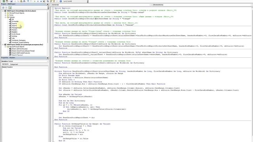Image resolution: width=253 pixels, height=142 pixels.
Task: Collapse Microsoft Excel Objects under second project
Action: [5, 47]
